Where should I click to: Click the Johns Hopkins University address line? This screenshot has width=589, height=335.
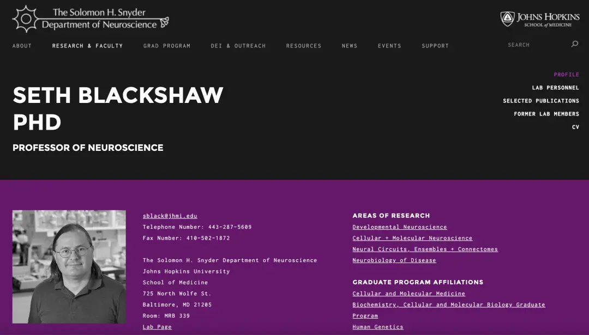187,271
